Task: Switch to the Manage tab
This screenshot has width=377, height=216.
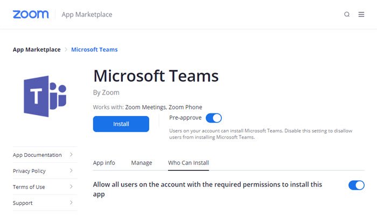Action: pyautogui.click(x=141, y=163)
